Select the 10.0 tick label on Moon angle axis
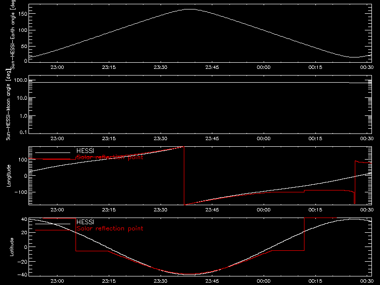Viewport: 380px width, 285px height. (x=22, y=98)
